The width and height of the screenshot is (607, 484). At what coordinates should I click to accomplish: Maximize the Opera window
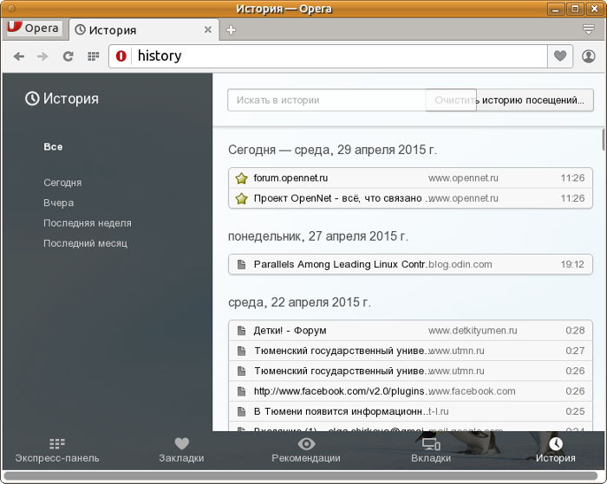pyautogui.click(x=575, y=9)
